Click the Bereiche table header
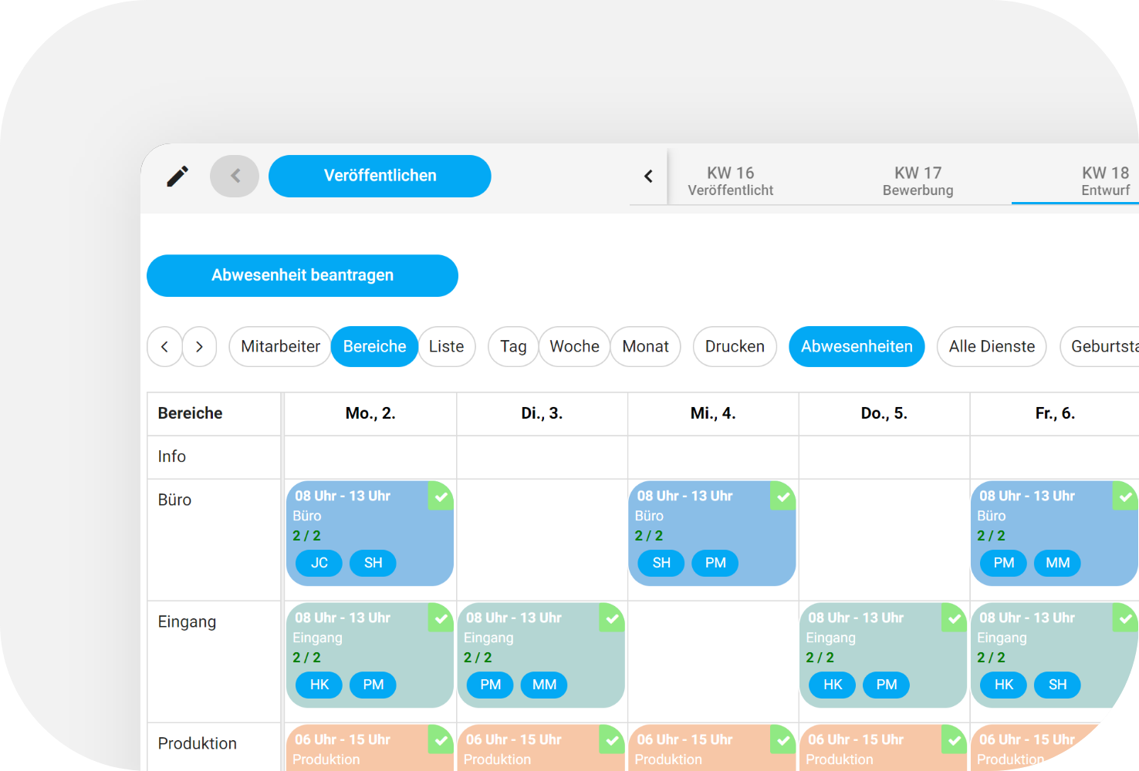Screen dimensions: 1139x771 (190, 413)
